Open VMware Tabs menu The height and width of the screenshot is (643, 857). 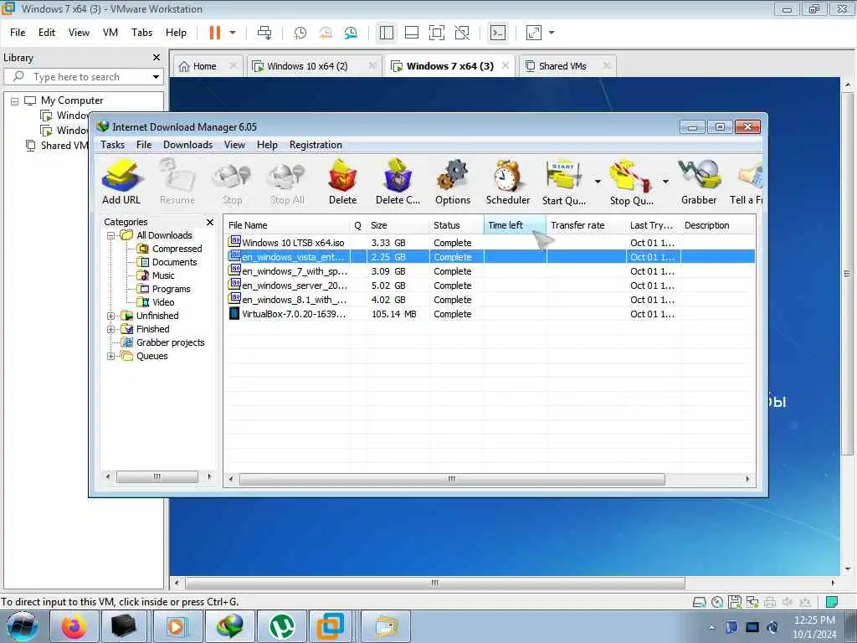(x=141, y=33)
